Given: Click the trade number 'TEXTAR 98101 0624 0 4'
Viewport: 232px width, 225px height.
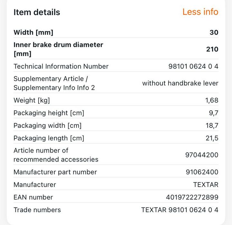Looking at the screenshot, I should click(x=180, y=210).
